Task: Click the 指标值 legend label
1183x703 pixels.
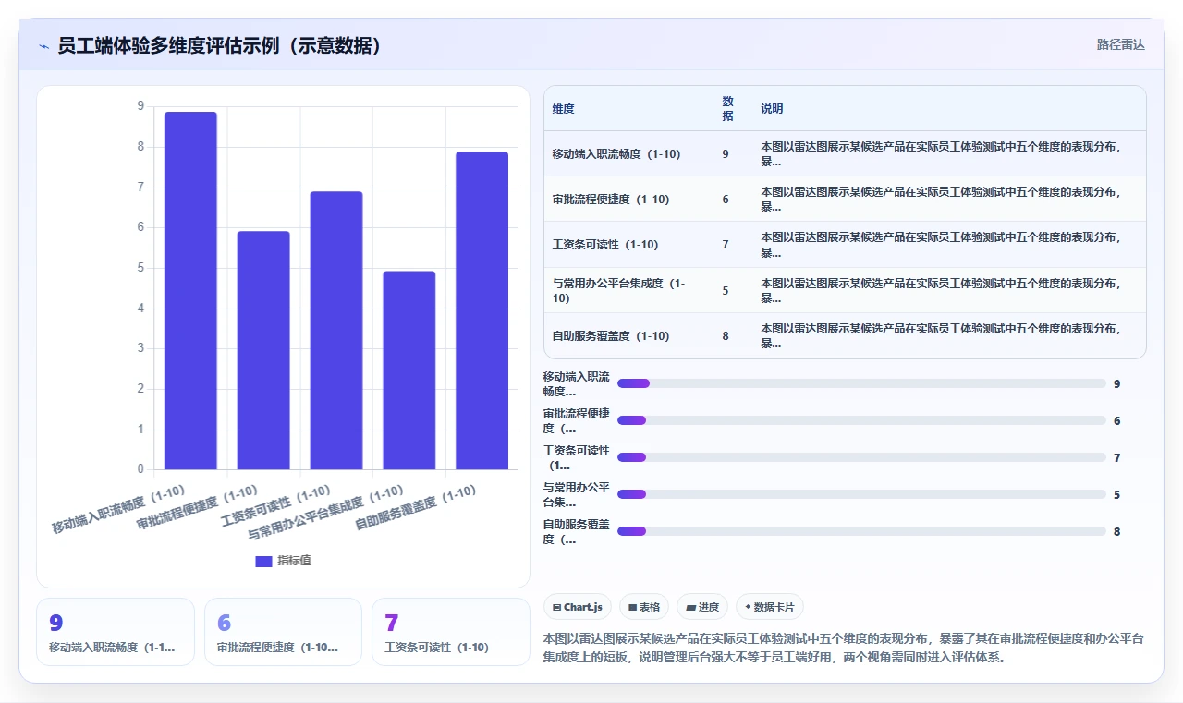Action: [294, 561]
